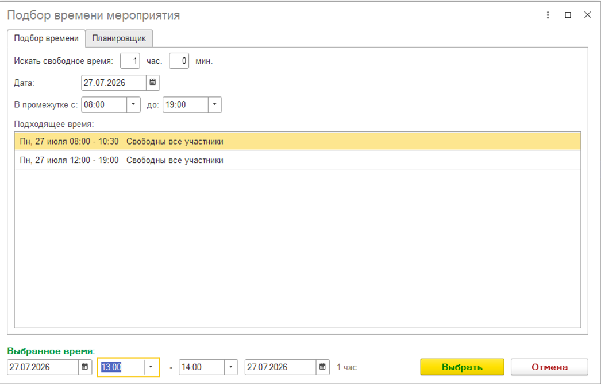601x384 pixels.
Task: Select the 08:00 - 10:30 free slot row
Action: 298,141
